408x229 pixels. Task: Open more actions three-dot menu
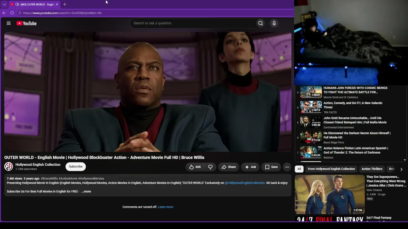point(287,167)
